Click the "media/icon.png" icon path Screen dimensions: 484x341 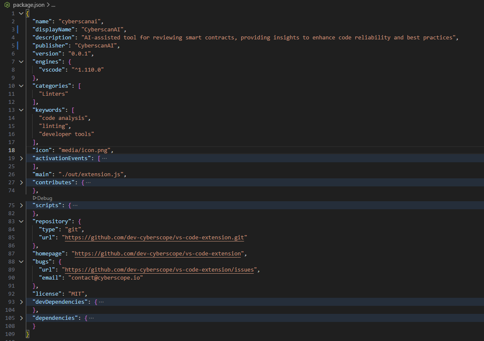coord(85,150)
